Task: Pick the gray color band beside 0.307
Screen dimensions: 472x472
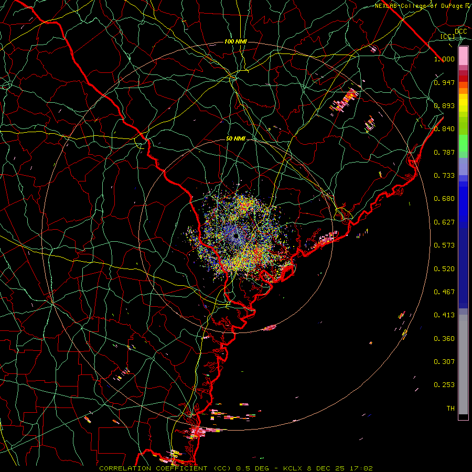Action: pos(463,364)
